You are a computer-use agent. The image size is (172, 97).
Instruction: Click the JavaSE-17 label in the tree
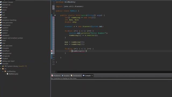23,66
